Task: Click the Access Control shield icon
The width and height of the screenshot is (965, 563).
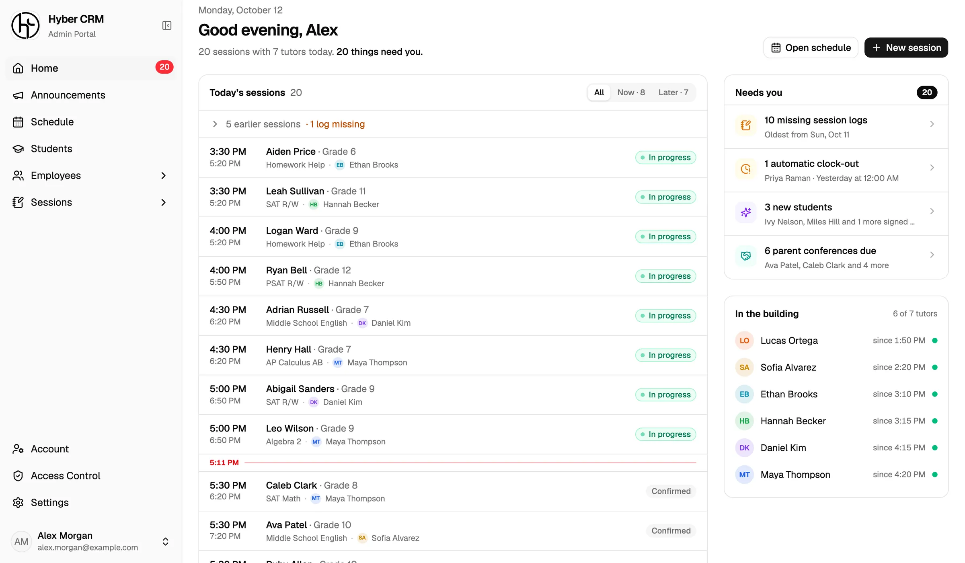Action: click(x=18, y=476)
